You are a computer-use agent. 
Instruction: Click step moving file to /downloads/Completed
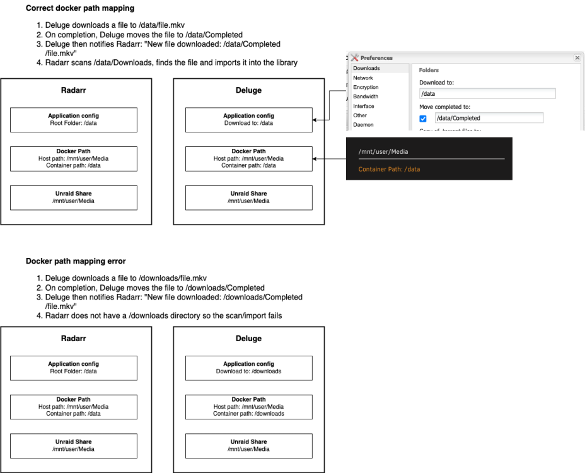click(x=151, y=288)
